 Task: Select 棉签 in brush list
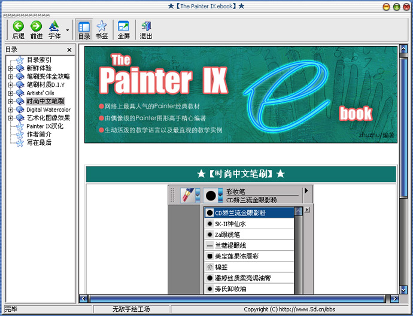249,267
